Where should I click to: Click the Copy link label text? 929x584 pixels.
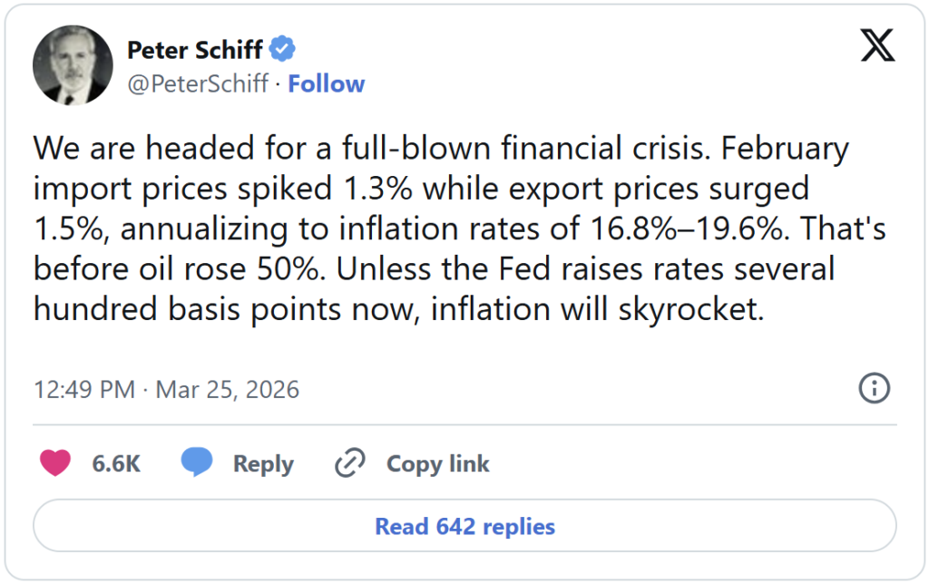pyautogui.click(x=438, y=463)
